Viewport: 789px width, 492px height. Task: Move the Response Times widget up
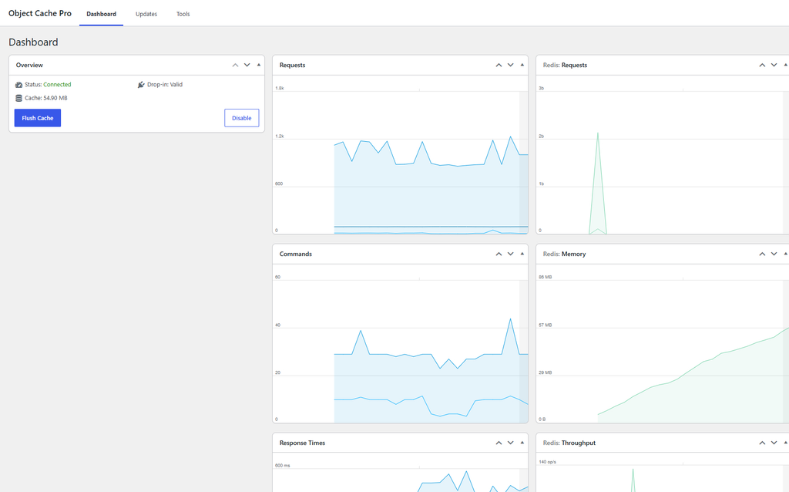pyautogui.click(x=499, y=443)
